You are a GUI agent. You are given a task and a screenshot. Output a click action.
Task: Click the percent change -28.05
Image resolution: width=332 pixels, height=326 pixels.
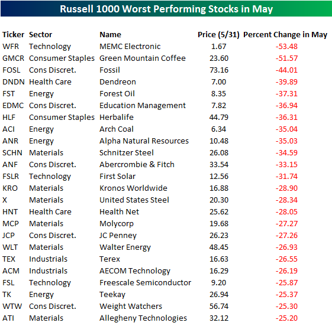coord(286,212)
